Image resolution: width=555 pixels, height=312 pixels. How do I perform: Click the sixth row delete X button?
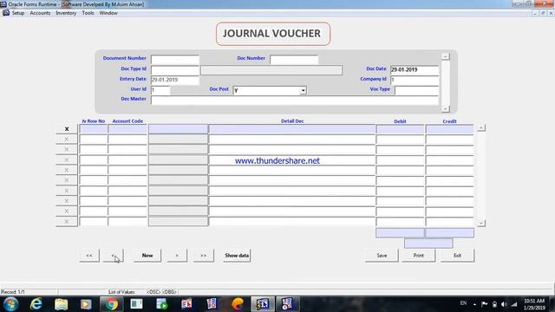pyautogui.click(x=67, y=180)
